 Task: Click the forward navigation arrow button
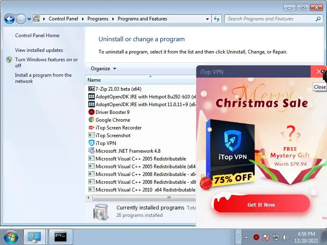tap(21, 19)
